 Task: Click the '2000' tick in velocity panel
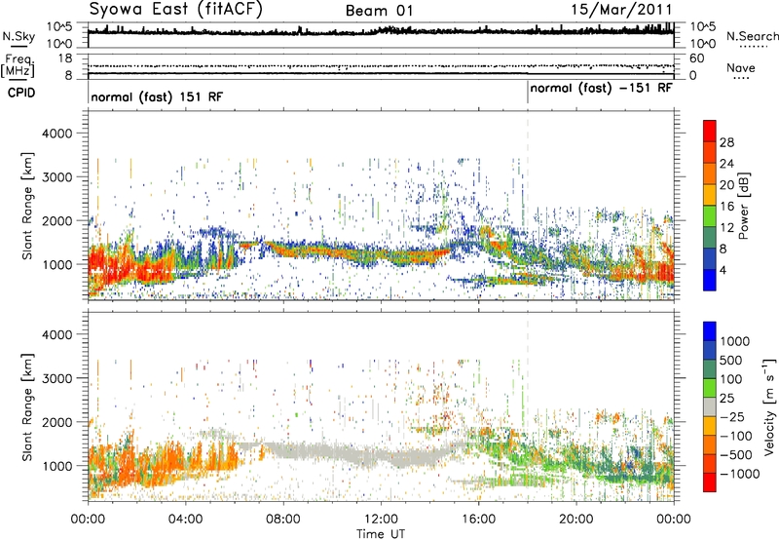[x=56, y=422]
